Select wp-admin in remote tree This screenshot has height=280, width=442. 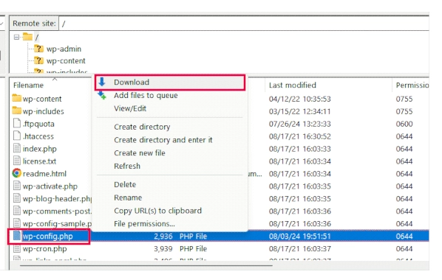64,49
